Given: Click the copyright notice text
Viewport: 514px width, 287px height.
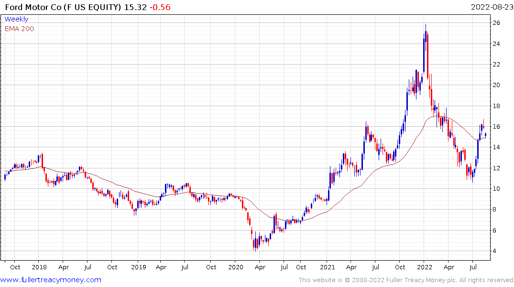Looking at the screenshot, I should (406, 280).
